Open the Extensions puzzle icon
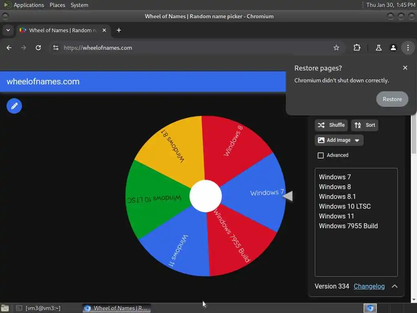Image resolution: width=417 pixels, height=313 pixels. 357,48
